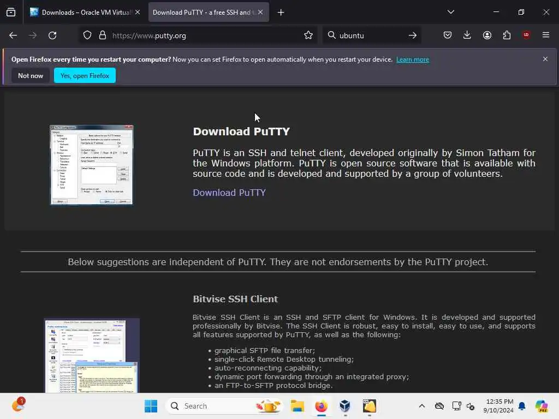Open the Bitvise SSH Client screenshot thumbnail
This screenshot has width=559, height=419.
[x=92, y=356]
